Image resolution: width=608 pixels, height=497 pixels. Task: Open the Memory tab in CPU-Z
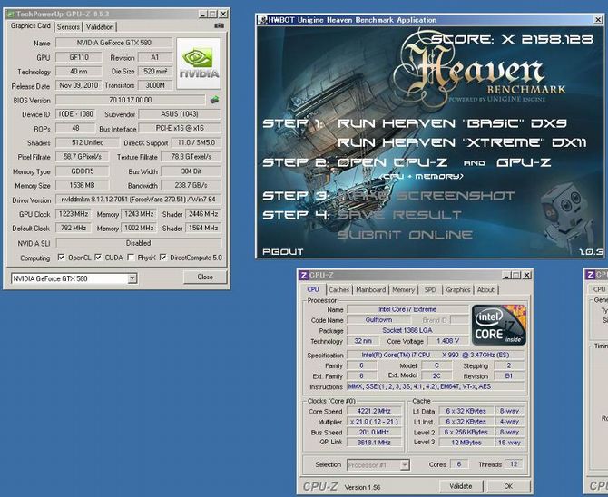click(x=403, y=289)
